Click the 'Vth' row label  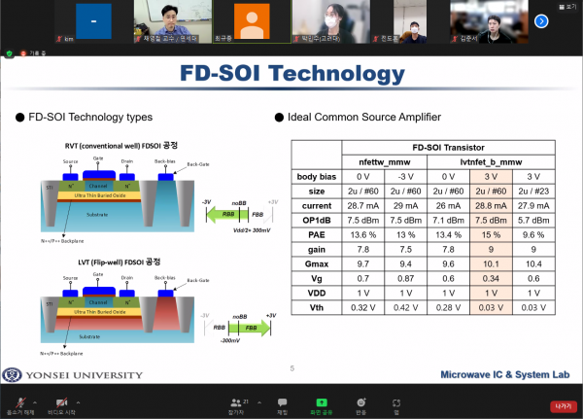point(317,308)
